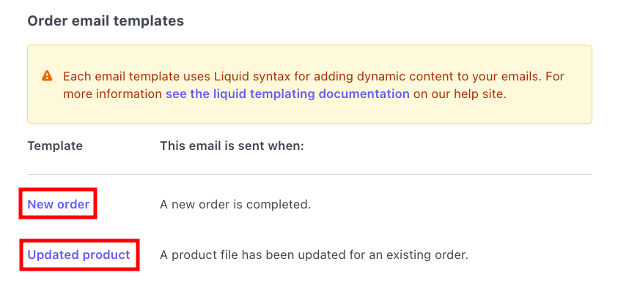Click the product file updated description text
618x297 pixels.
point(314,255)
